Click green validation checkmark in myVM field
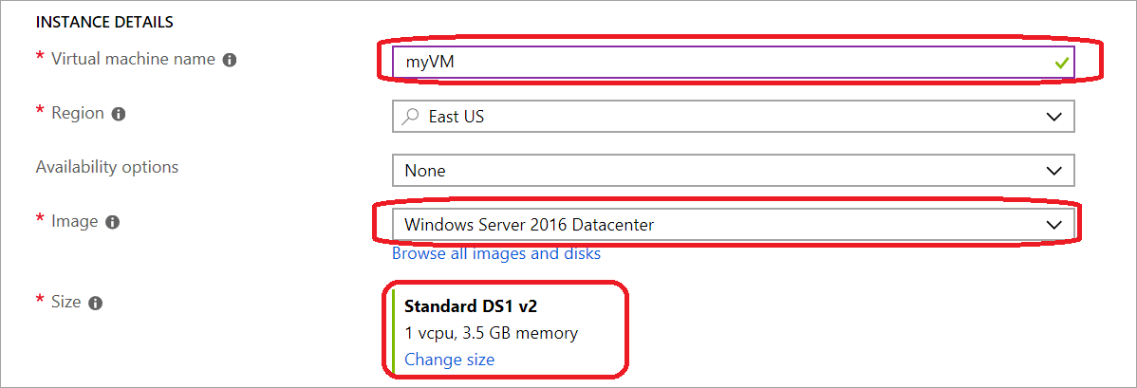The height and width of the screenshot is (388, 1137). 1062,64
